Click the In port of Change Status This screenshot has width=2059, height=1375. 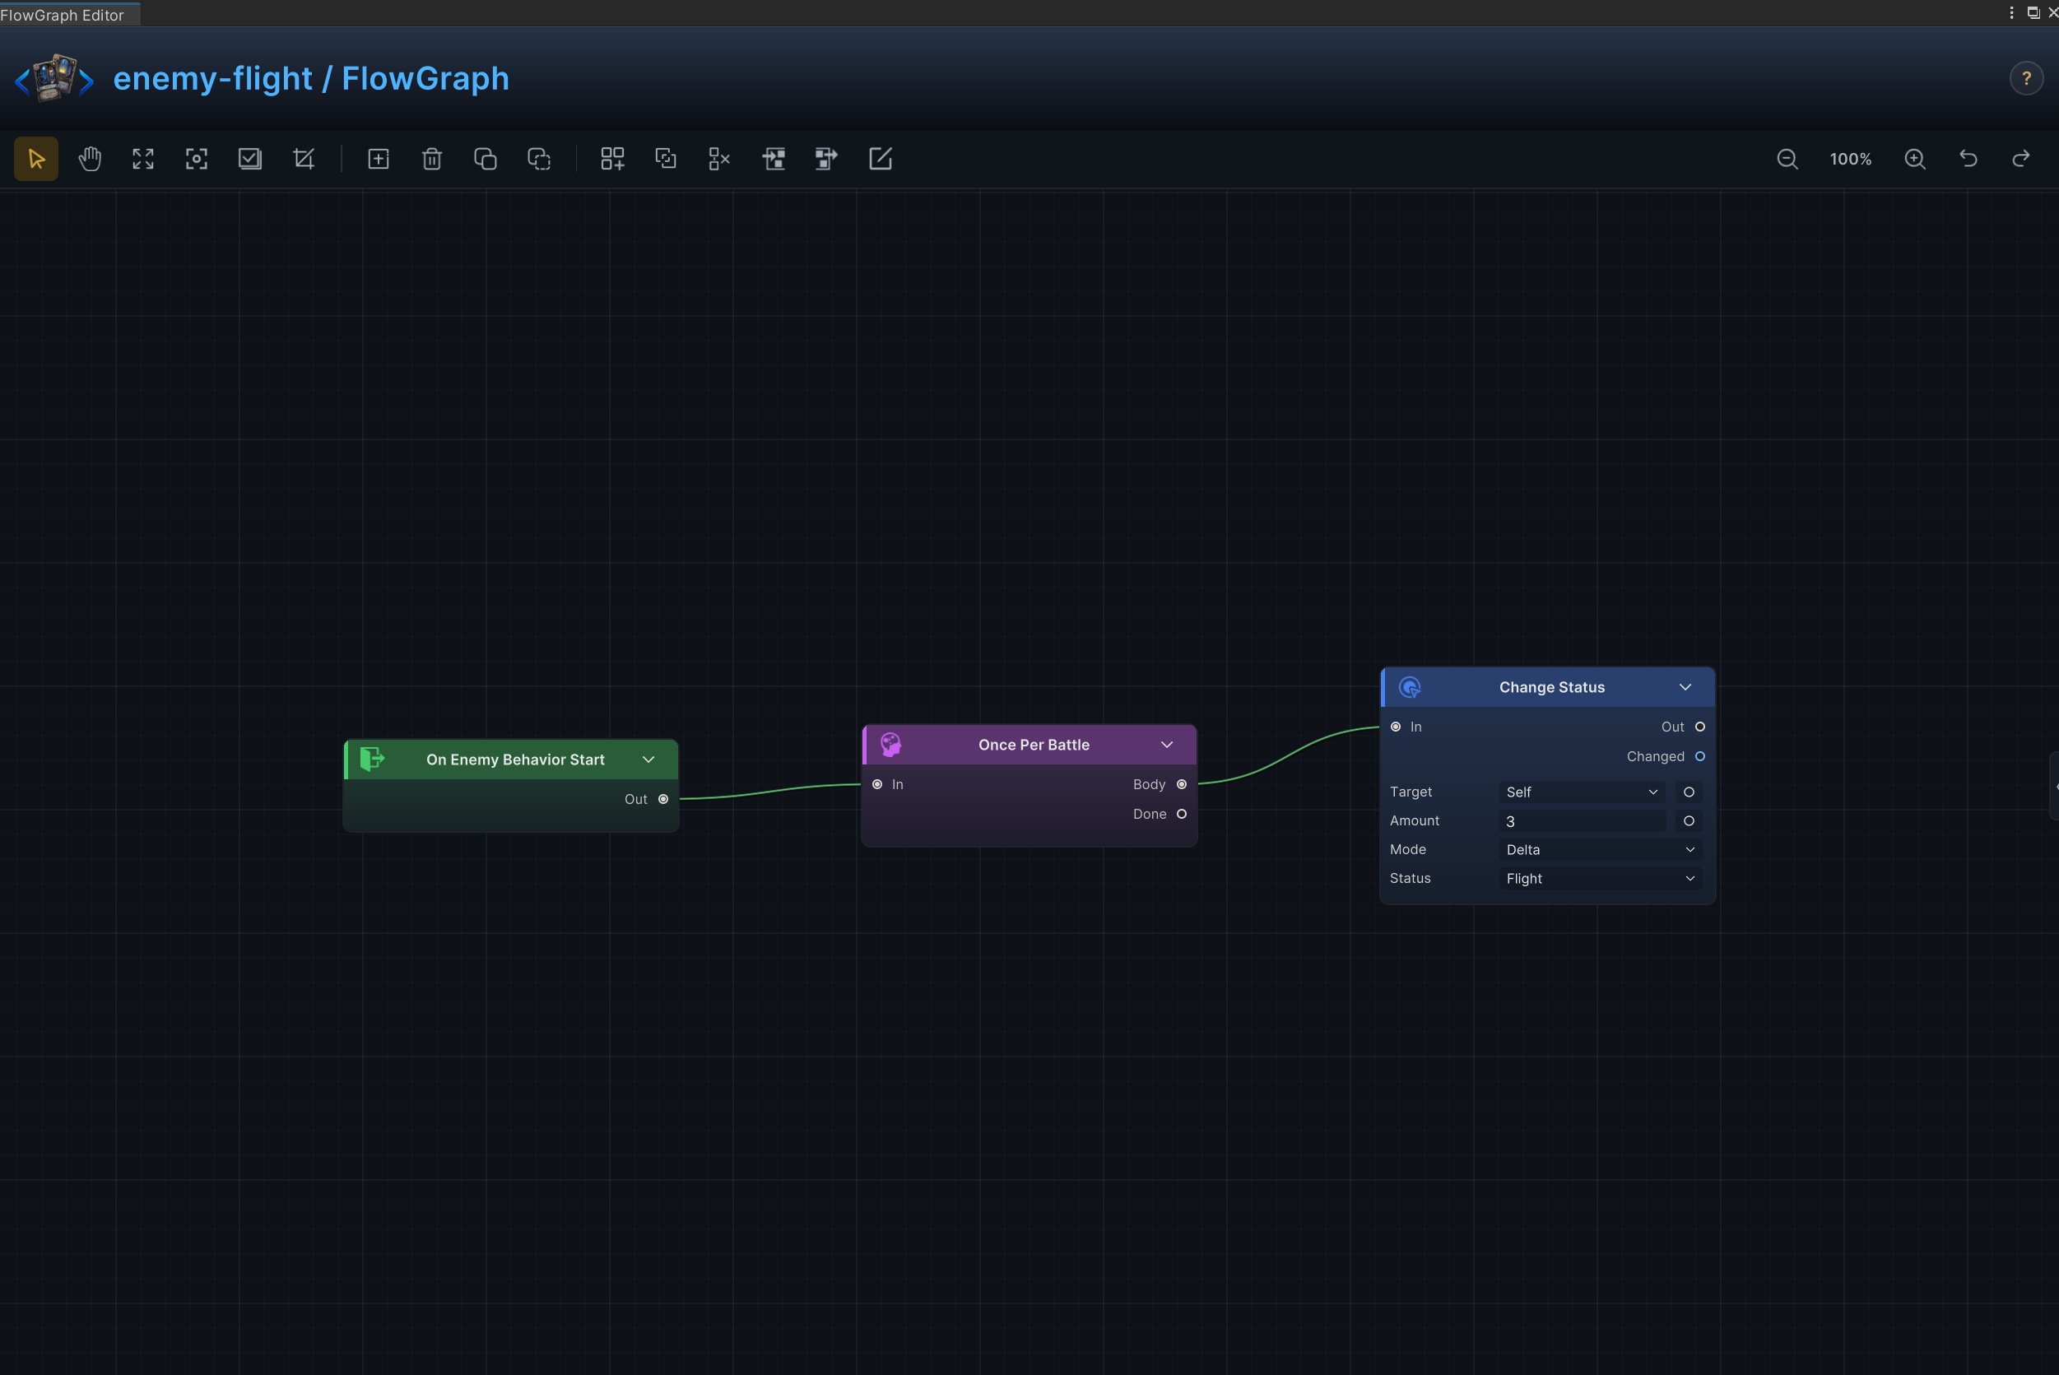pos(1396,727)
